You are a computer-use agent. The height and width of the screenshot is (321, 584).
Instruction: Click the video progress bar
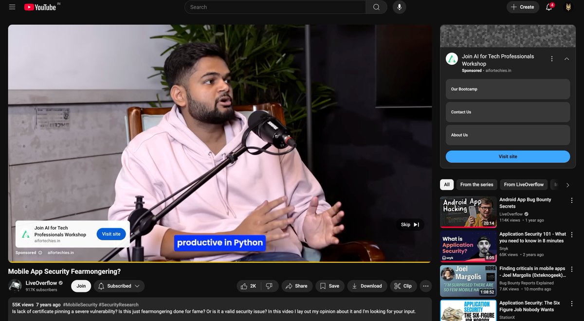coord(219,261)
